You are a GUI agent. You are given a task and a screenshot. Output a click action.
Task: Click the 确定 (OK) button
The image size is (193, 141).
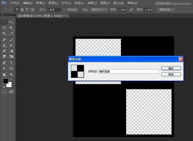pyautogui.click(x=171, y=68)
